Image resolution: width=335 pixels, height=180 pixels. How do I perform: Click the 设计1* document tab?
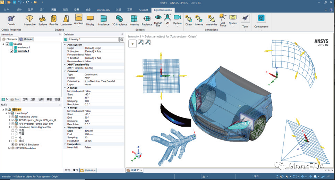pyautogui.click(x=135, y=170)
